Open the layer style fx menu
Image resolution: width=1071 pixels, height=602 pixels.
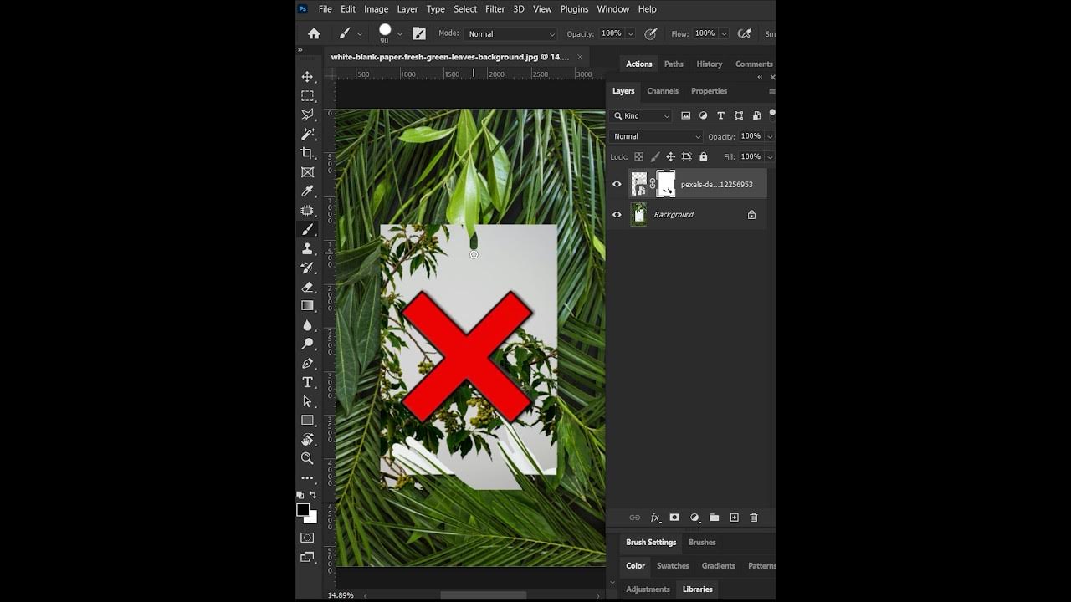pyautogui.click(x=655, y=518)
